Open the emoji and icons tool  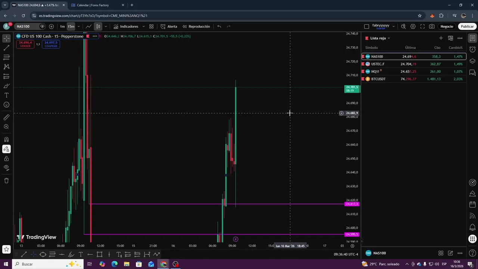(6, 105)
